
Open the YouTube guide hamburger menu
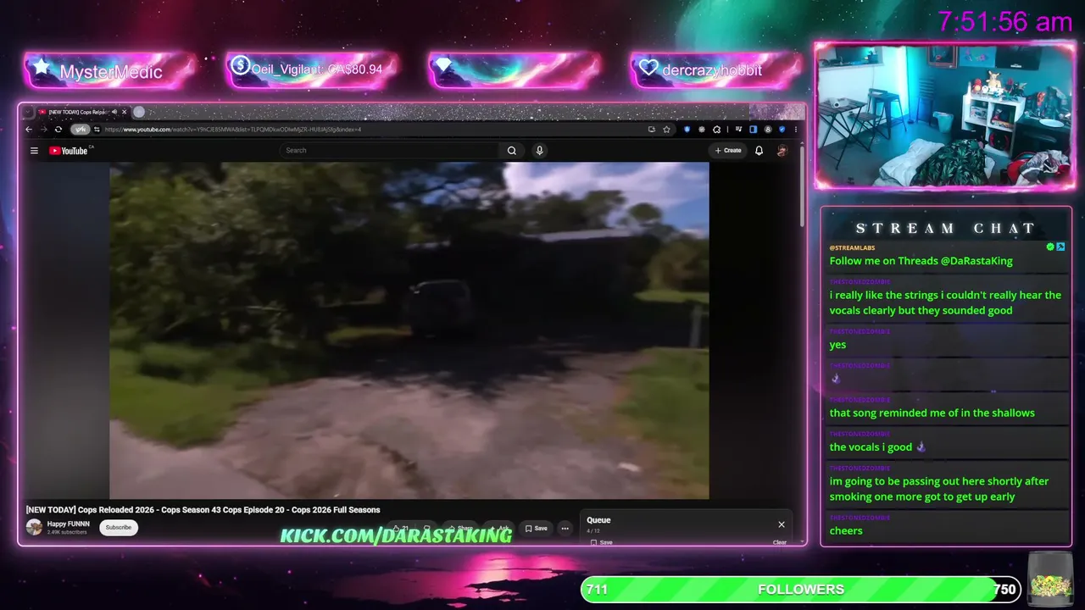pos(34,151)
